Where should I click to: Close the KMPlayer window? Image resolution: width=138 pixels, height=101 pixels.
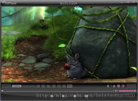pyautogui.click(x=134, y=2)
